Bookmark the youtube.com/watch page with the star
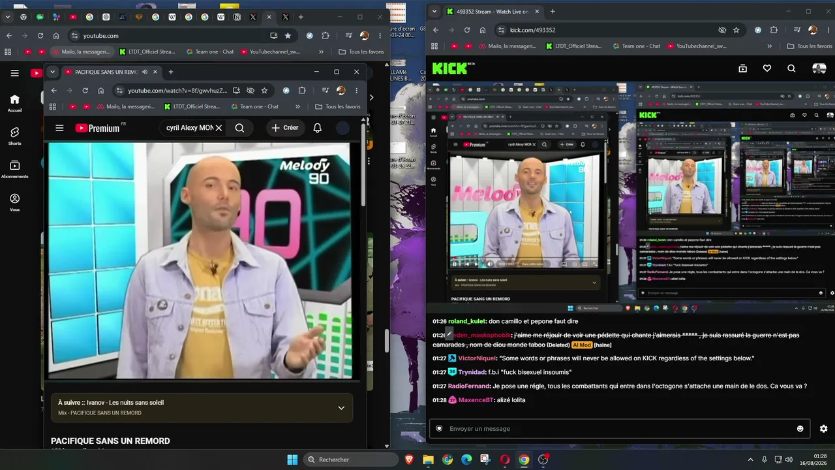The image size is (835, 470). coord(264,90)
